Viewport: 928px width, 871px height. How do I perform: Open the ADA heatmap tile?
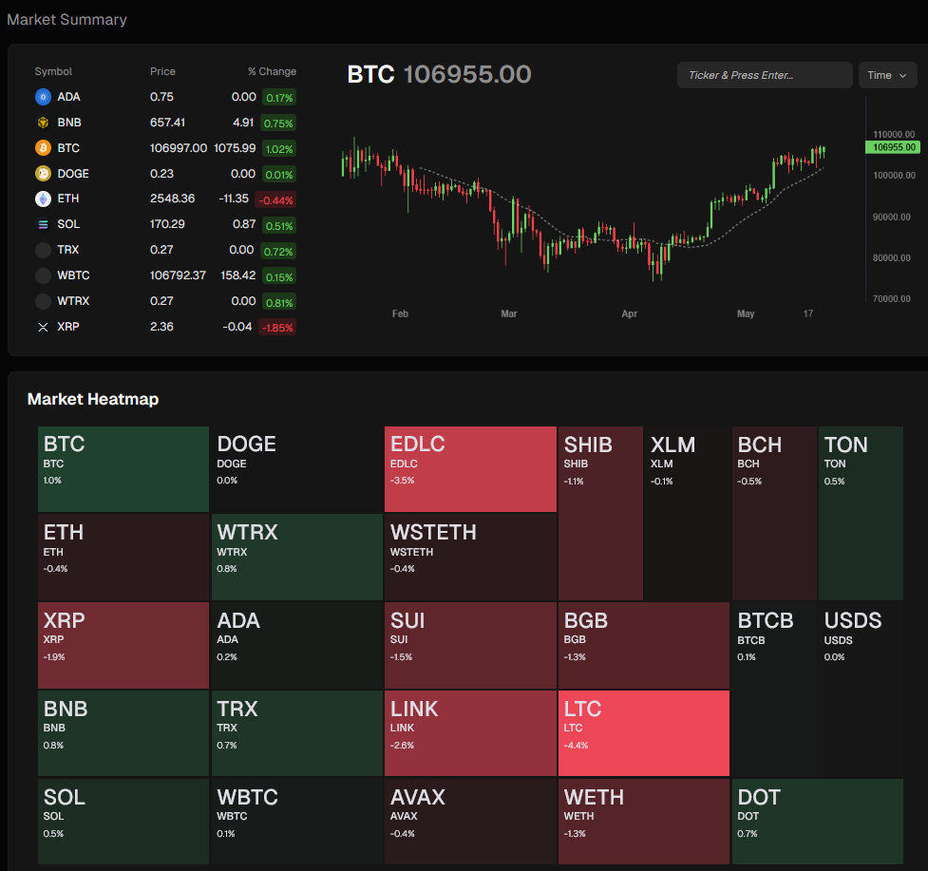pyautogui.click(x=297, y=645)
